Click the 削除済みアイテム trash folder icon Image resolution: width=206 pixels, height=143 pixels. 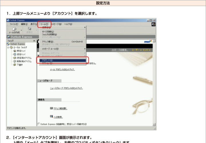click(x=15, y=61)
